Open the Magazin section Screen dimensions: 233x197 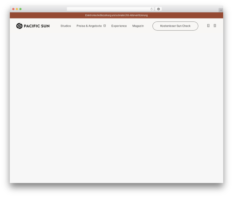click(138, 26)
